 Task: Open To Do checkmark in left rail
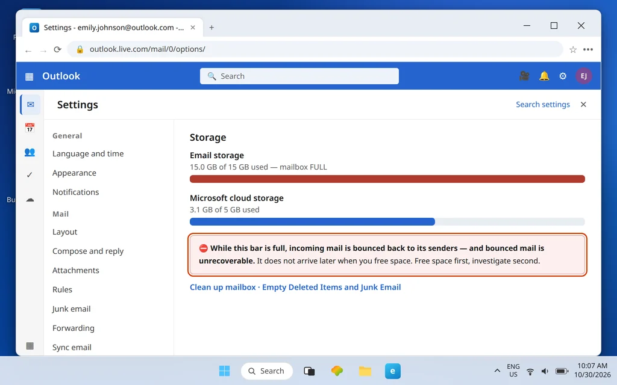coord(30,175)
